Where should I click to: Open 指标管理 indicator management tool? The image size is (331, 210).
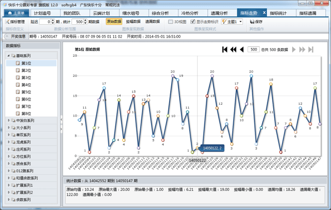(x=15, y=22)
